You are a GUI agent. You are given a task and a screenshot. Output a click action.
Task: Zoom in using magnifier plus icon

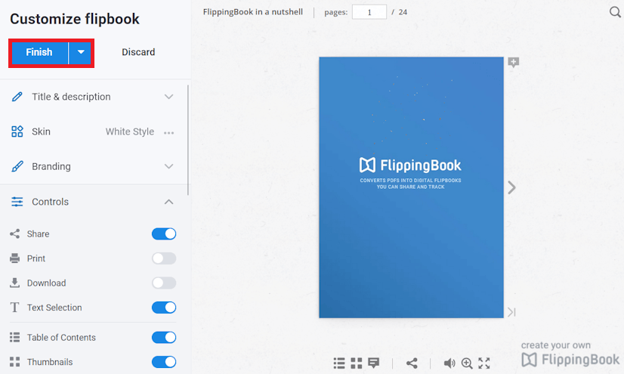coord(467,363)
